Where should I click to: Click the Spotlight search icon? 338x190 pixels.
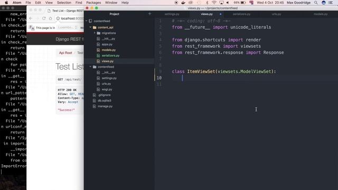coord(316,3)
